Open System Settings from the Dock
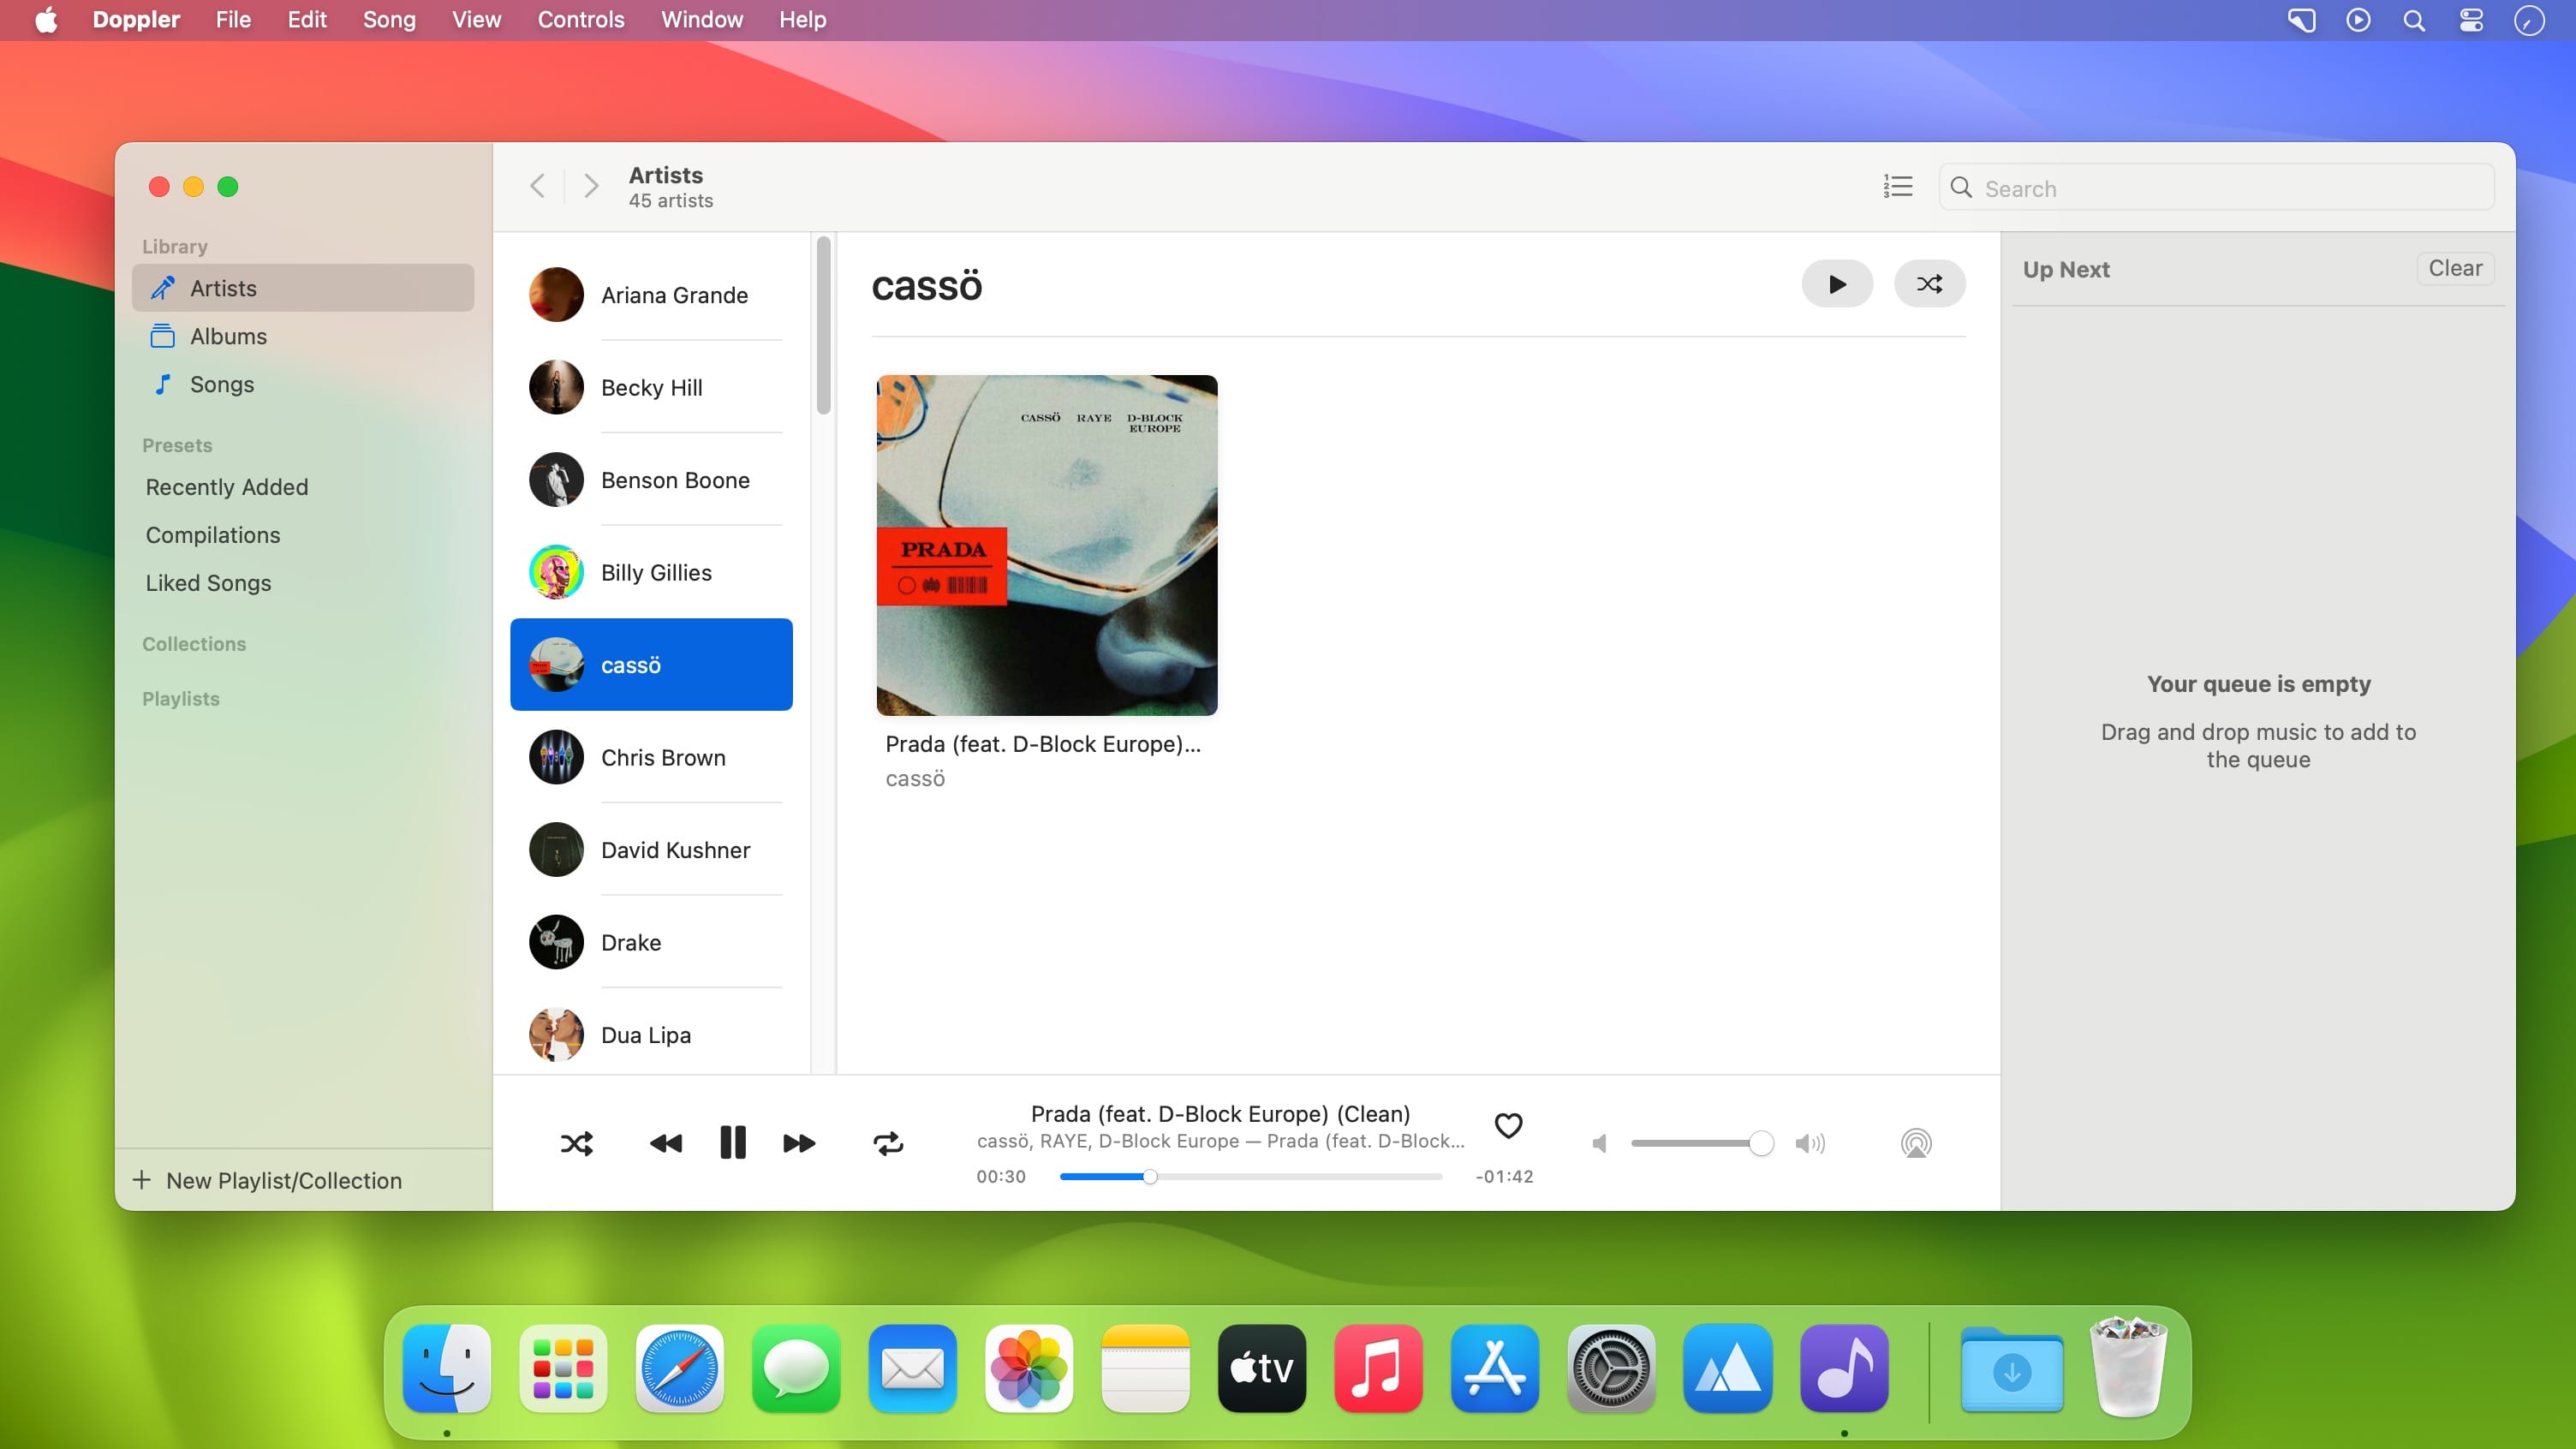This screenshot has width=2576, height=1449. pyautogui.click(x=1611, y=1369)
